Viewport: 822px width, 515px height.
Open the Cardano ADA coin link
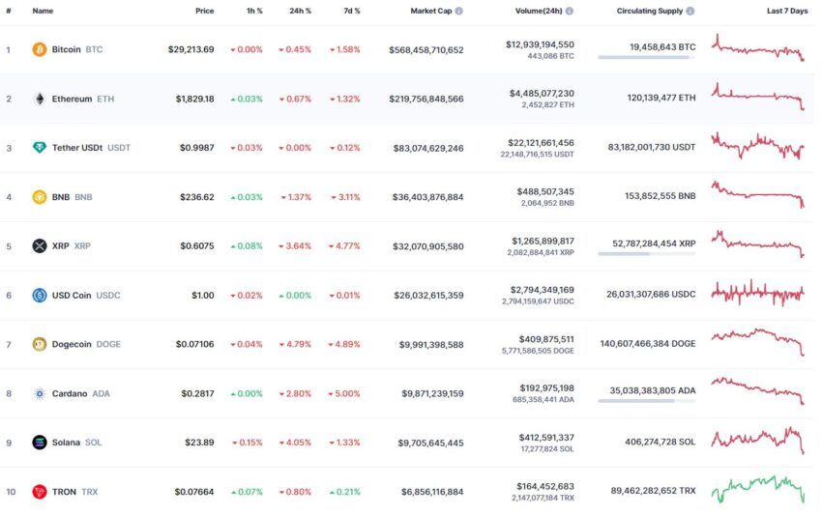coord(80,393)
